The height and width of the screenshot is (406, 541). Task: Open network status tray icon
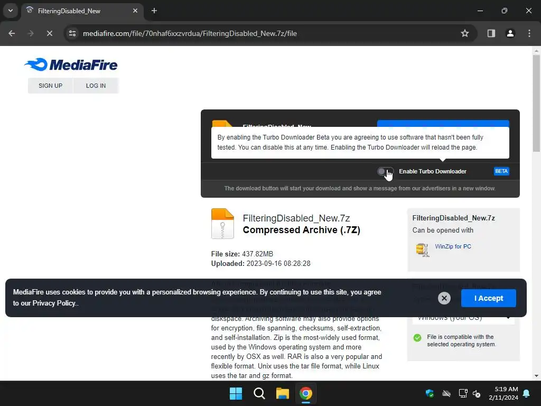[x=463, y=393]
